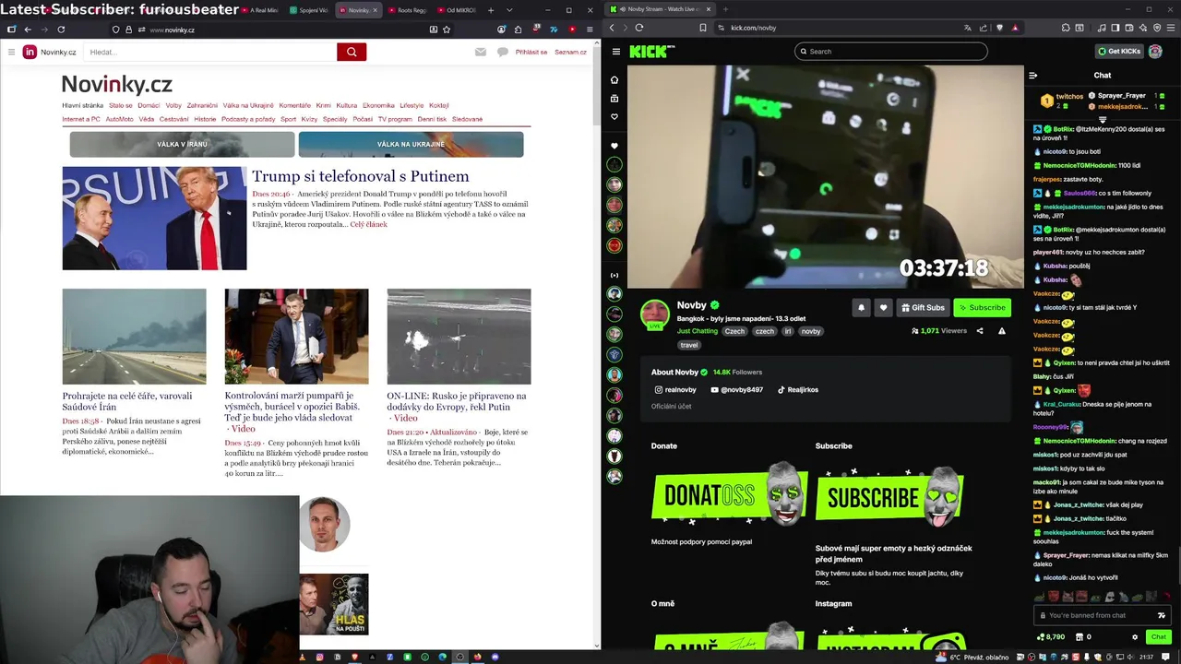This screenshot has width=1181, height=664.
Task: Go back in the Firefox window
Action: (x=28, y=30)
